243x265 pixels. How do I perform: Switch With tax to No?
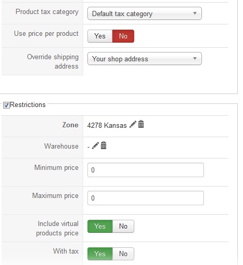(x=123, y=254)
